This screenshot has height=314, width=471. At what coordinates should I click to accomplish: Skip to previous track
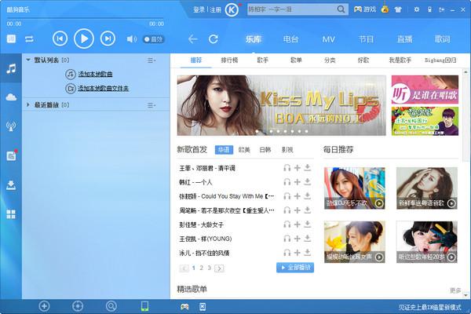(60, 38)
